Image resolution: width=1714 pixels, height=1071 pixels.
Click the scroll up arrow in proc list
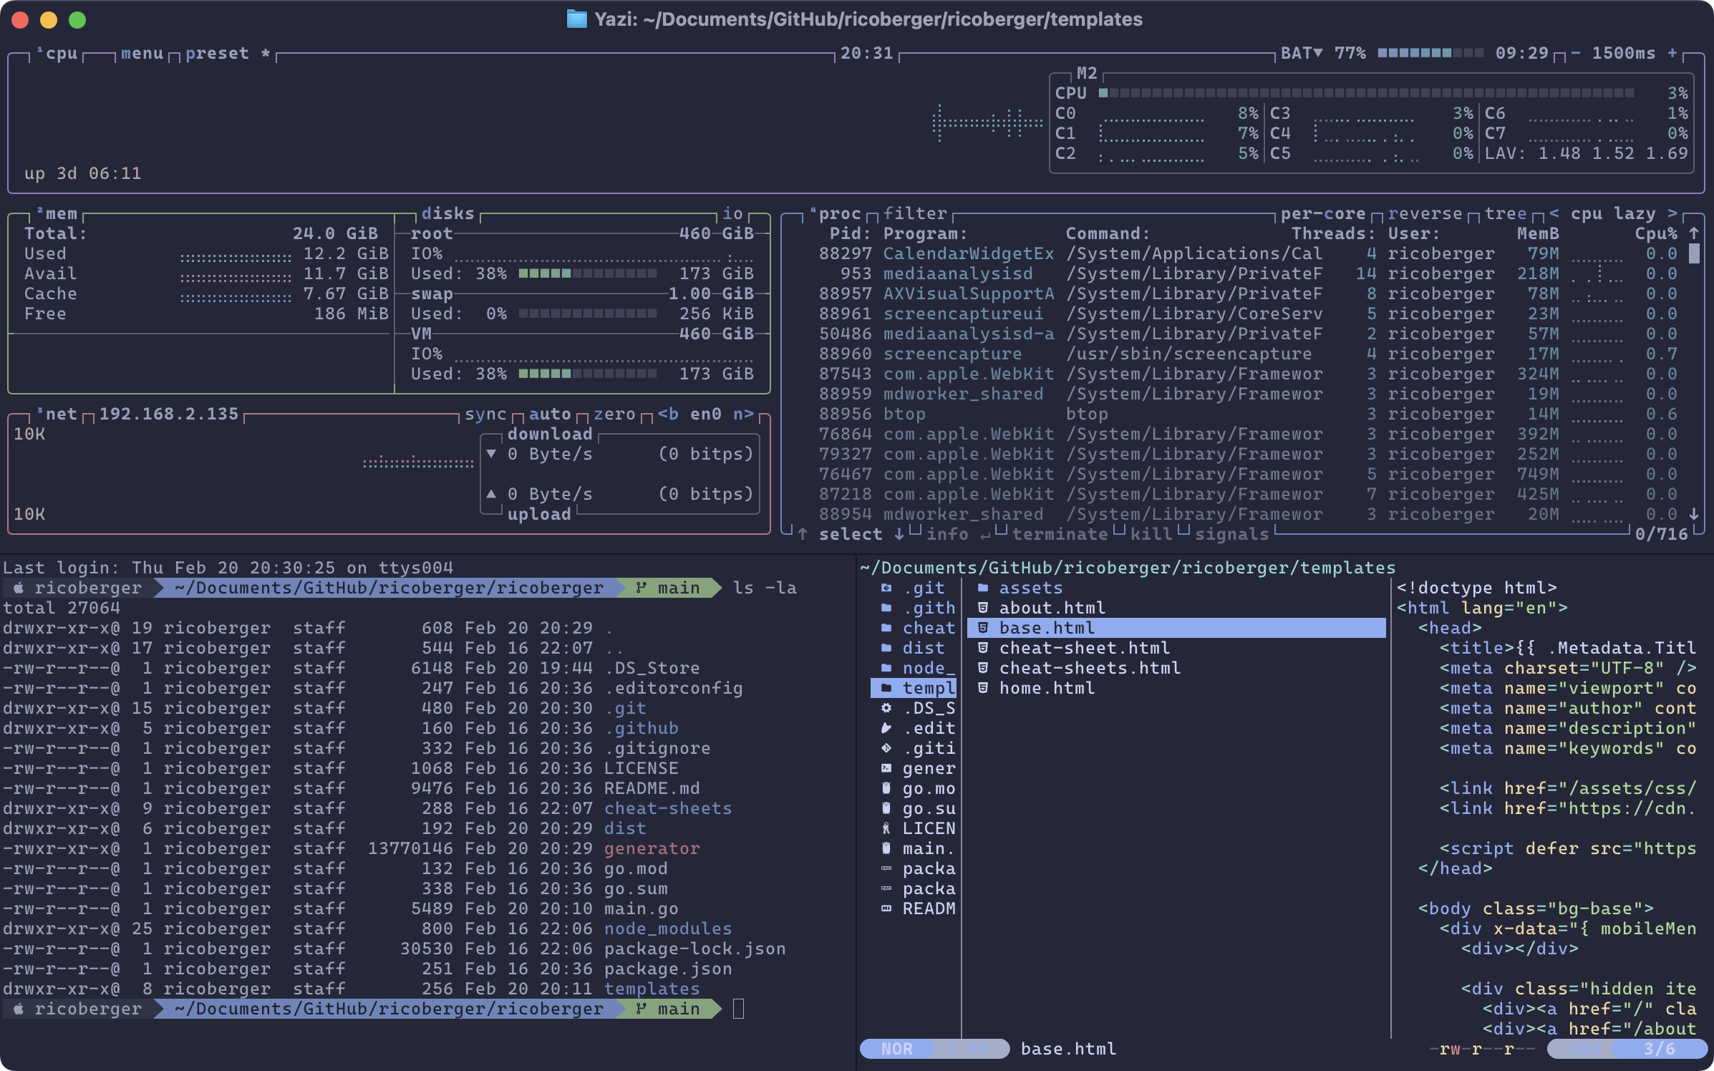[1693, 233]
